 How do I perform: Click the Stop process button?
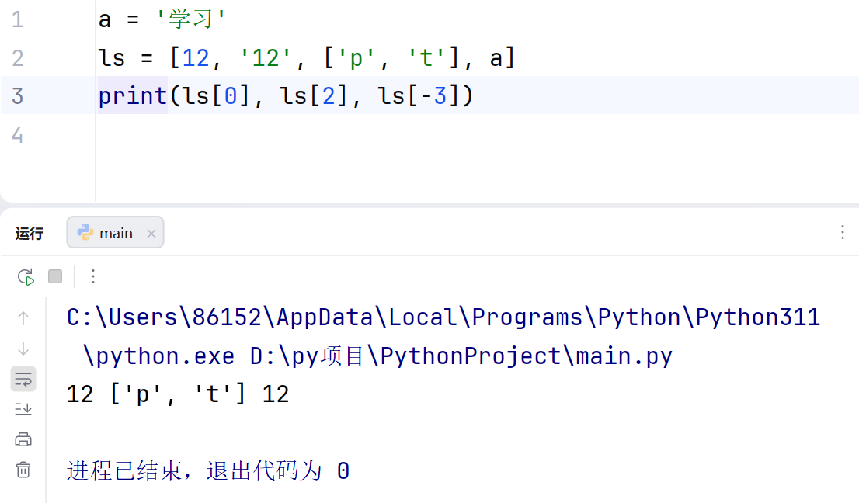tap(54, 276)
